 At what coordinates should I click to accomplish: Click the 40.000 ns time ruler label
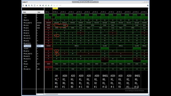(79, 12)
